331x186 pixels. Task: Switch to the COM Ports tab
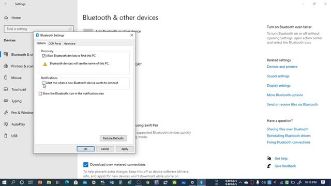click(54, 43)
